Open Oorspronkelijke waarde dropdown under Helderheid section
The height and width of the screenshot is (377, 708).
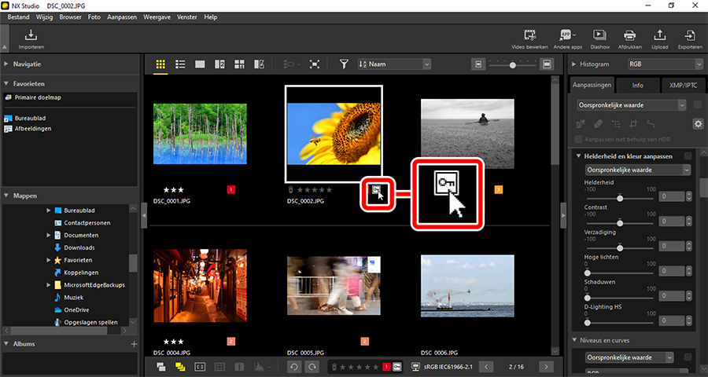pyautogui.click(x=637, y=170)
